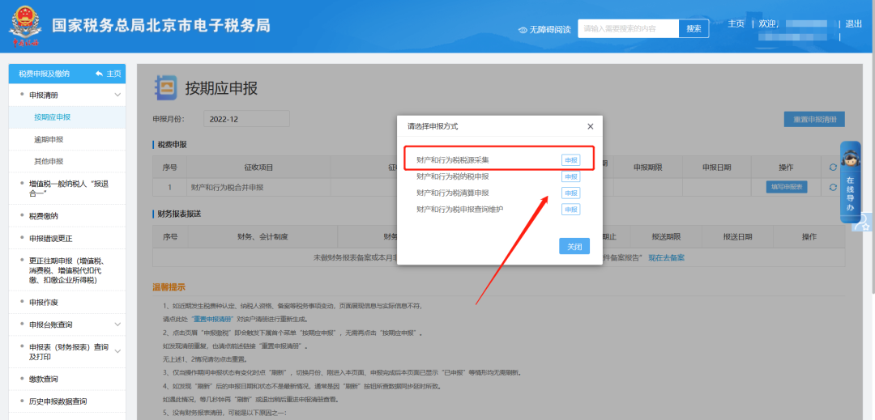Image resolution: width=875 pixels, height=420 pixels.
Task: Select 税费缴纳 in the left menu
Action: coord(44,216)
